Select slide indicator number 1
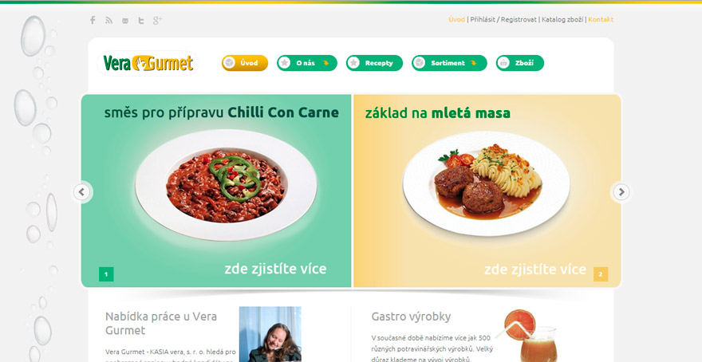This screenshot has width=702, height=362. tap(106, 274)
